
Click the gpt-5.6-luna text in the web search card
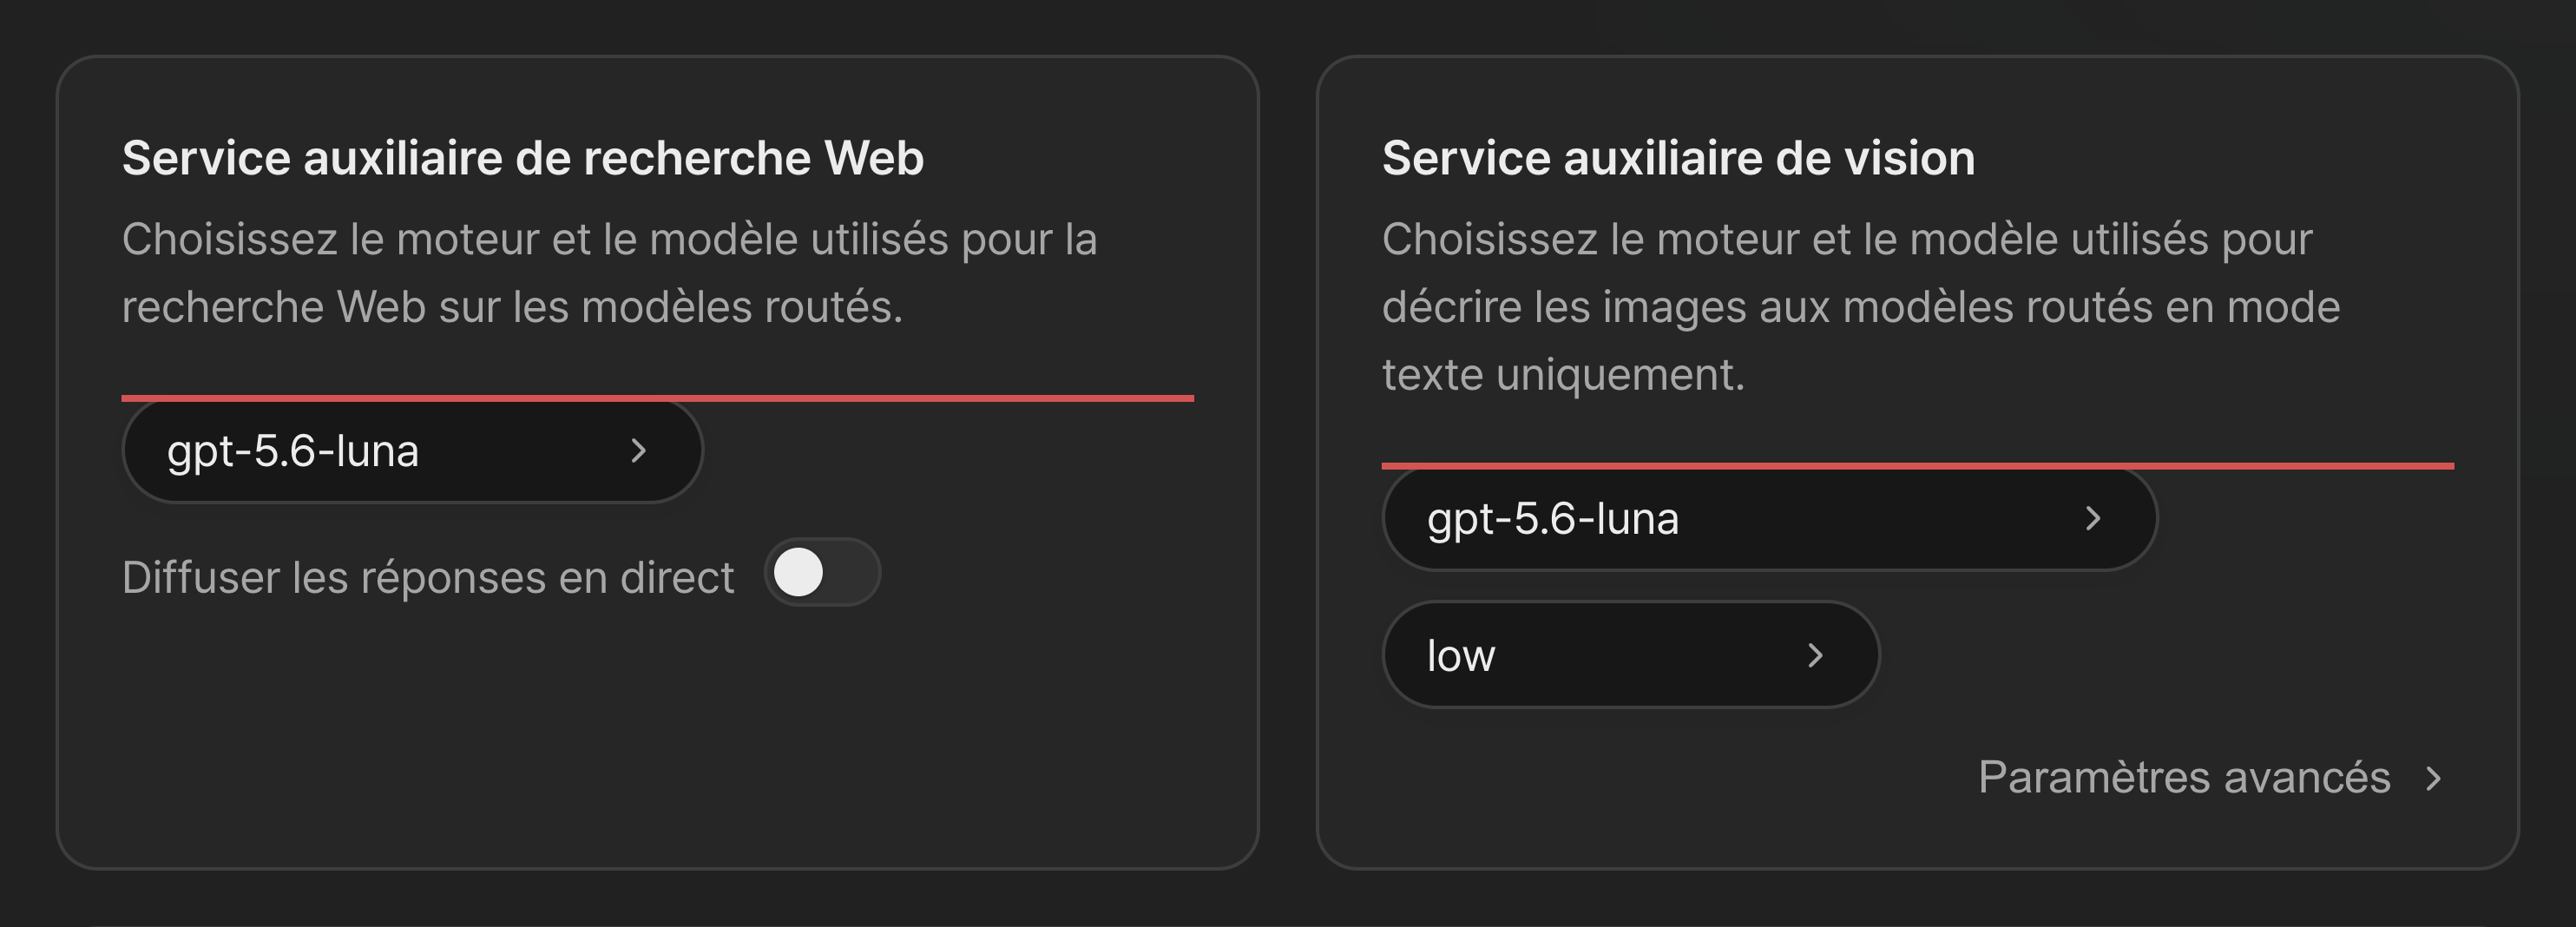[x=293, y=452]
